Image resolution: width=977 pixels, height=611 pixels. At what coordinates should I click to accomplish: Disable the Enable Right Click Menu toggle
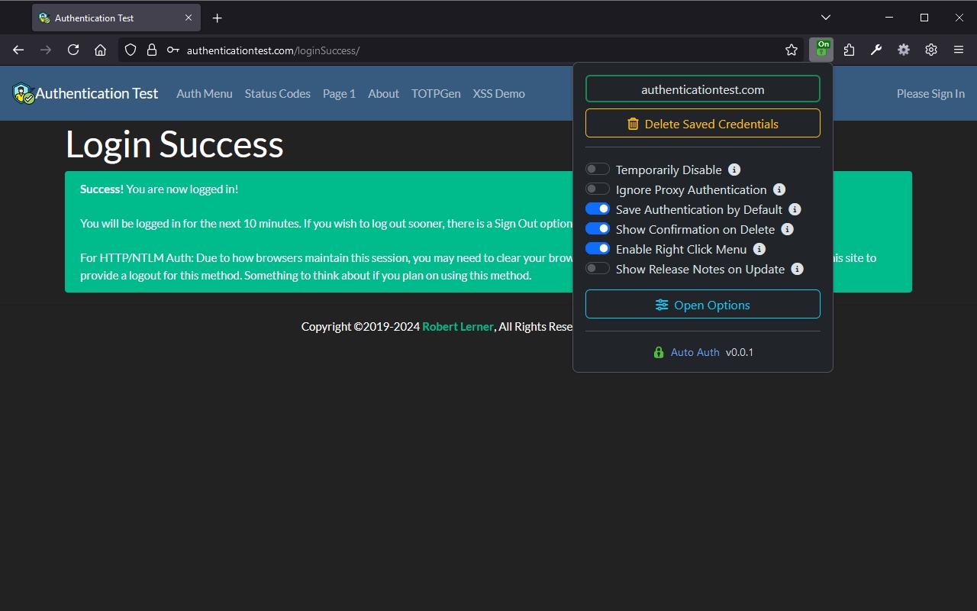click(598, 248)
